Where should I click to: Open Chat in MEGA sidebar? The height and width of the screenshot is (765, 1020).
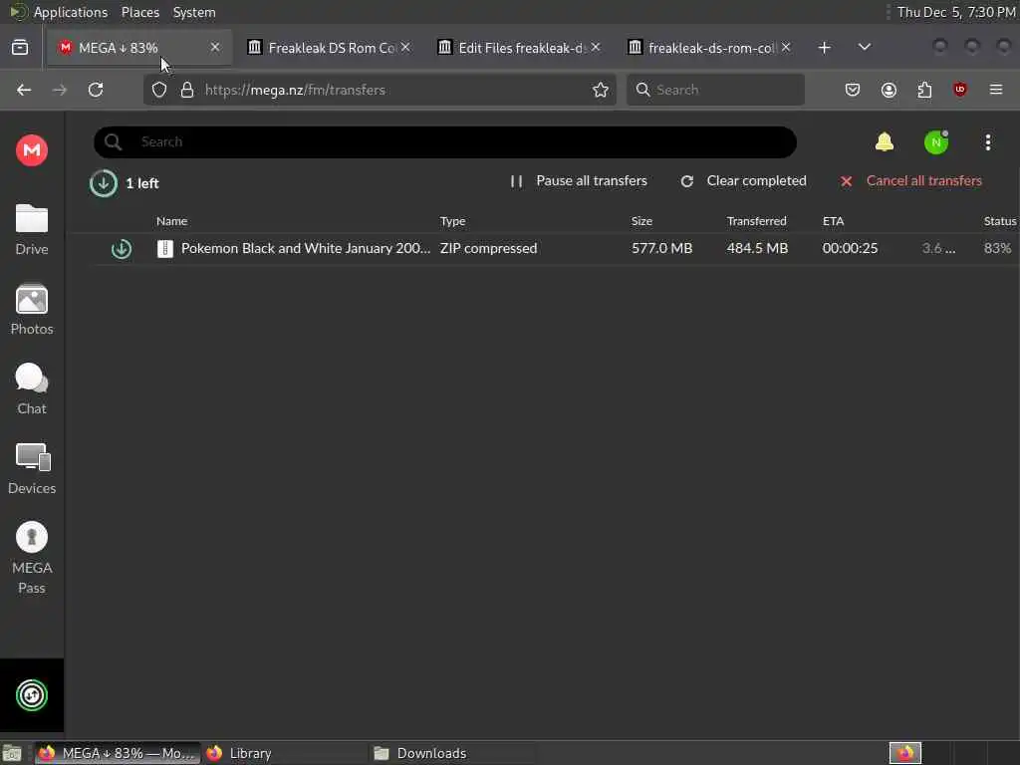31,389
